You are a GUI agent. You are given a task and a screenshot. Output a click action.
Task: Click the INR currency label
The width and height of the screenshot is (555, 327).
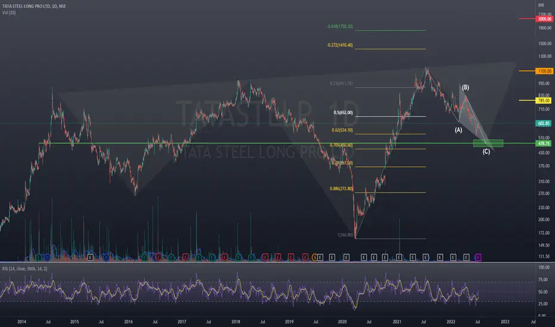541,5
